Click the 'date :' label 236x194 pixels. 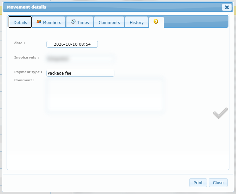(x=19, y=43)
